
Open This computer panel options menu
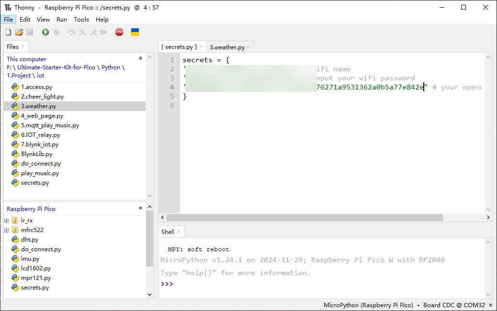(140, 58)
